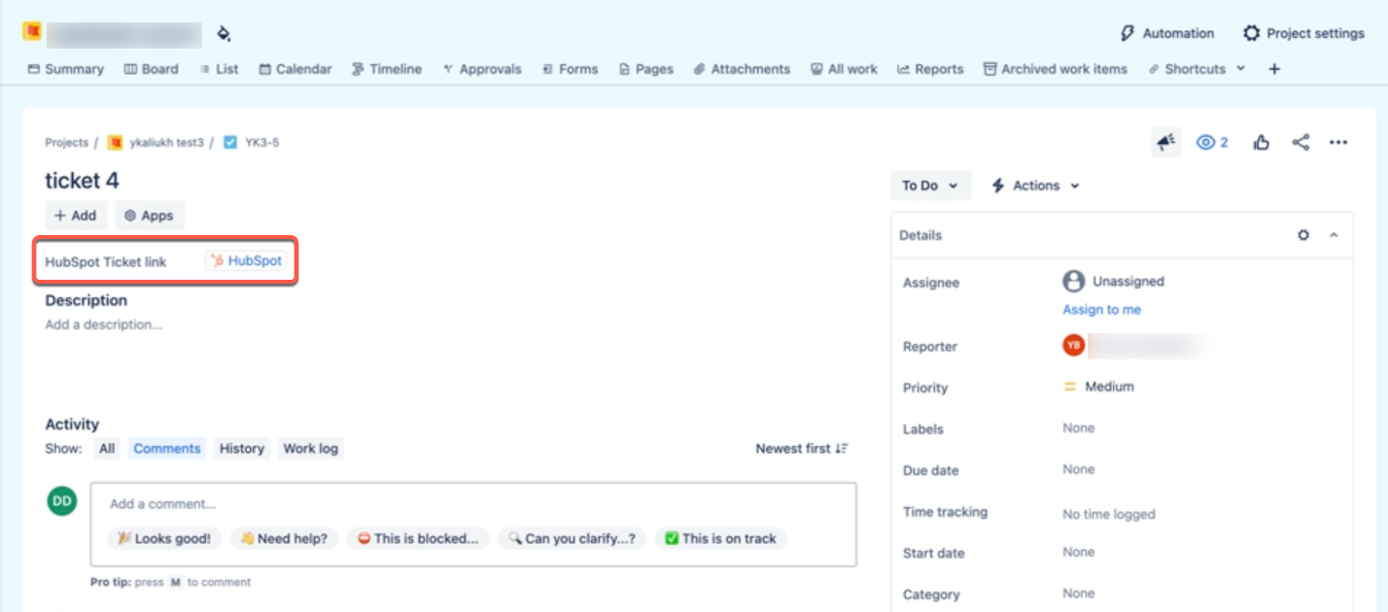The image size is (1388, 612).
Task: Click Assign to me link
Action: click(x=1101, y=310)
